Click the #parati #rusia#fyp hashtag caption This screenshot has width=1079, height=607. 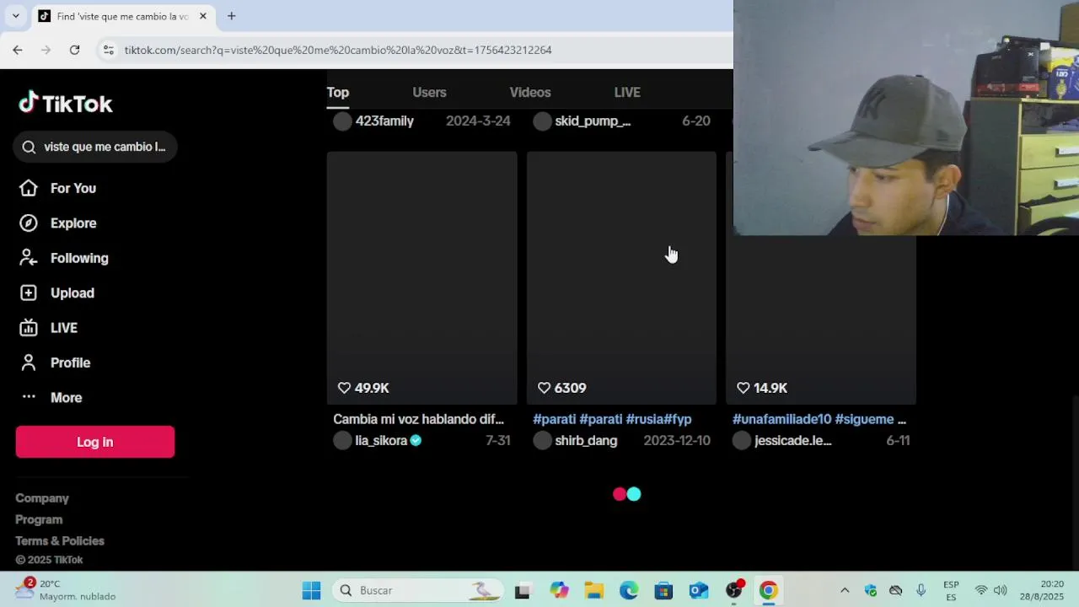click(x=612, y=419)
